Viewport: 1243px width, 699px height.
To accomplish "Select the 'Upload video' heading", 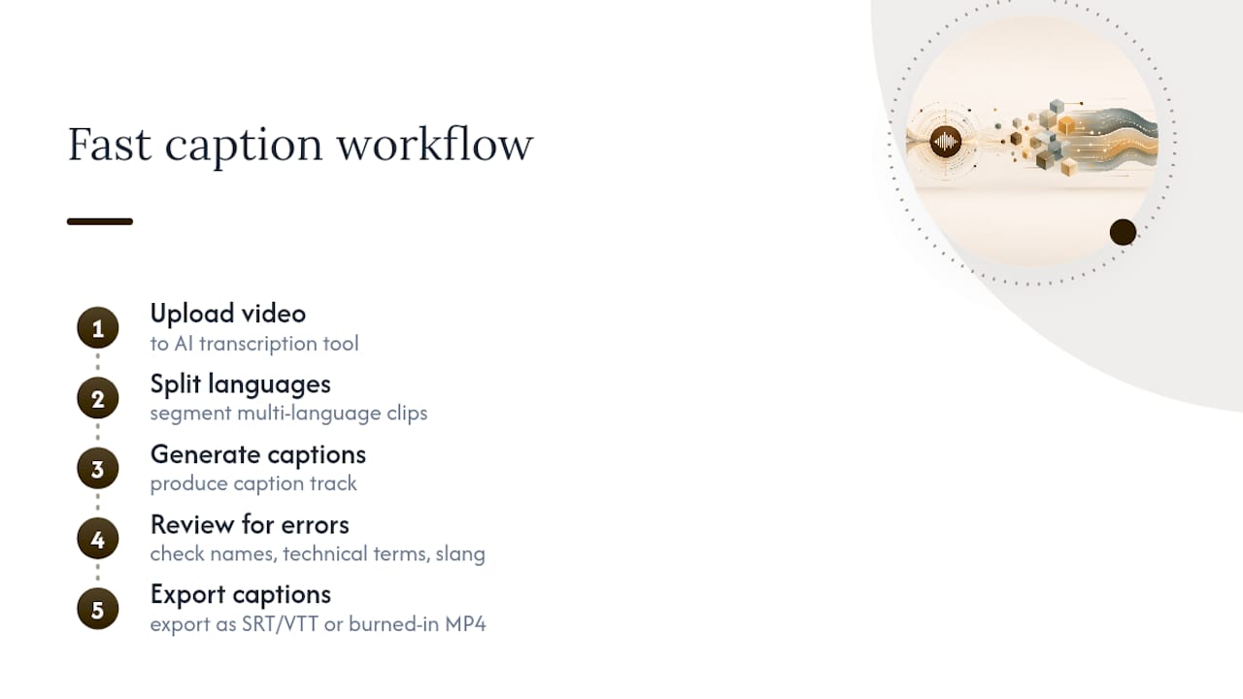I will point(228,314).
